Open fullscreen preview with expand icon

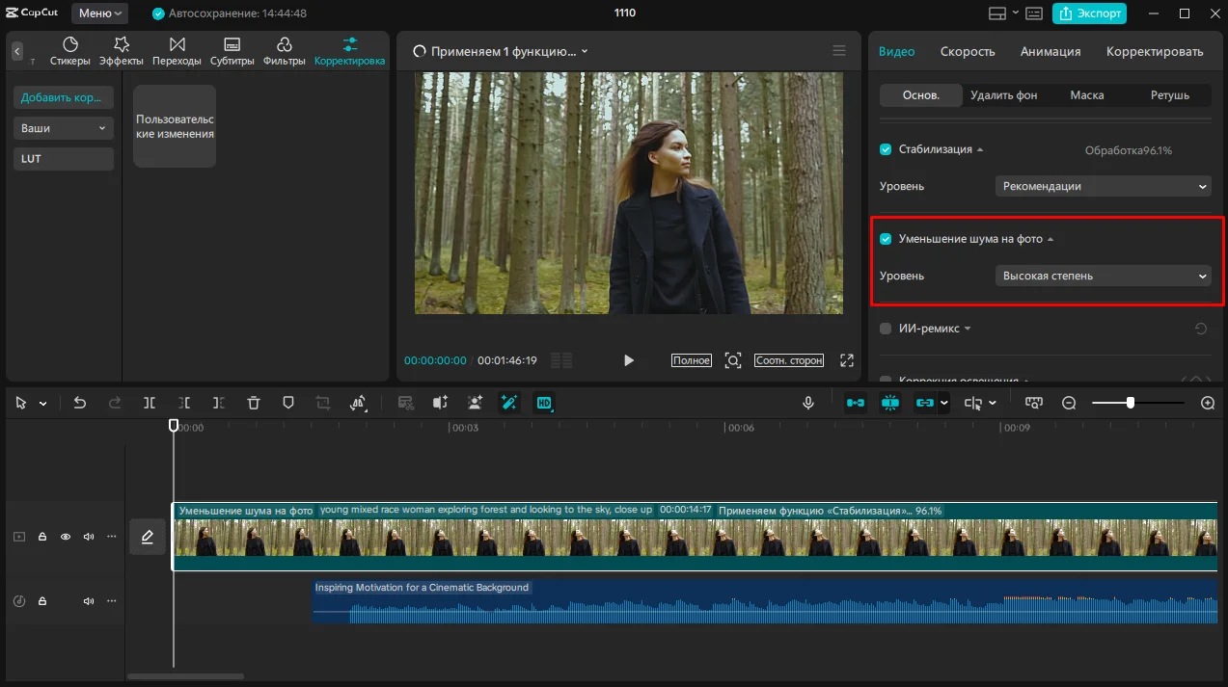[847, 360]
